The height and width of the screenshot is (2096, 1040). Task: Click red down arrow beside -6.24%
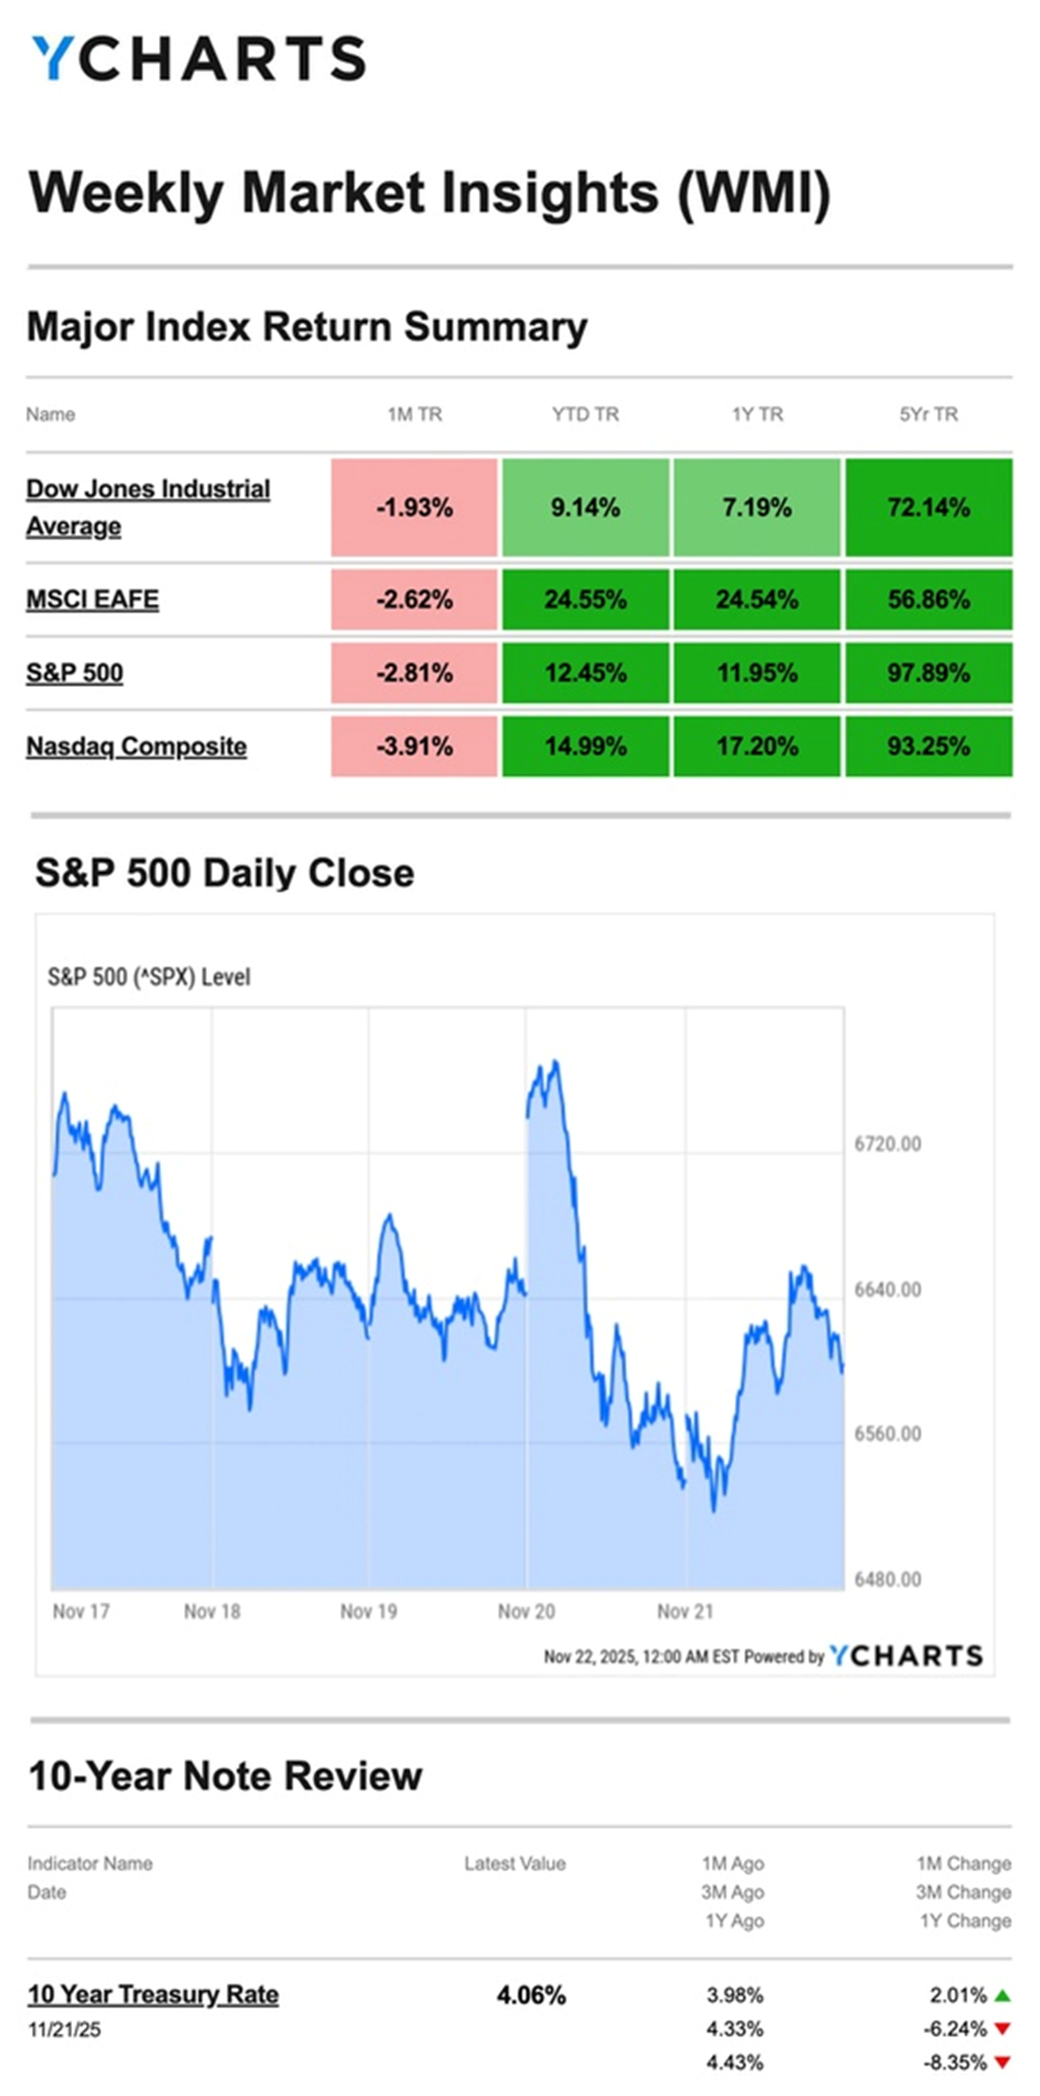coord(1002,2029)
